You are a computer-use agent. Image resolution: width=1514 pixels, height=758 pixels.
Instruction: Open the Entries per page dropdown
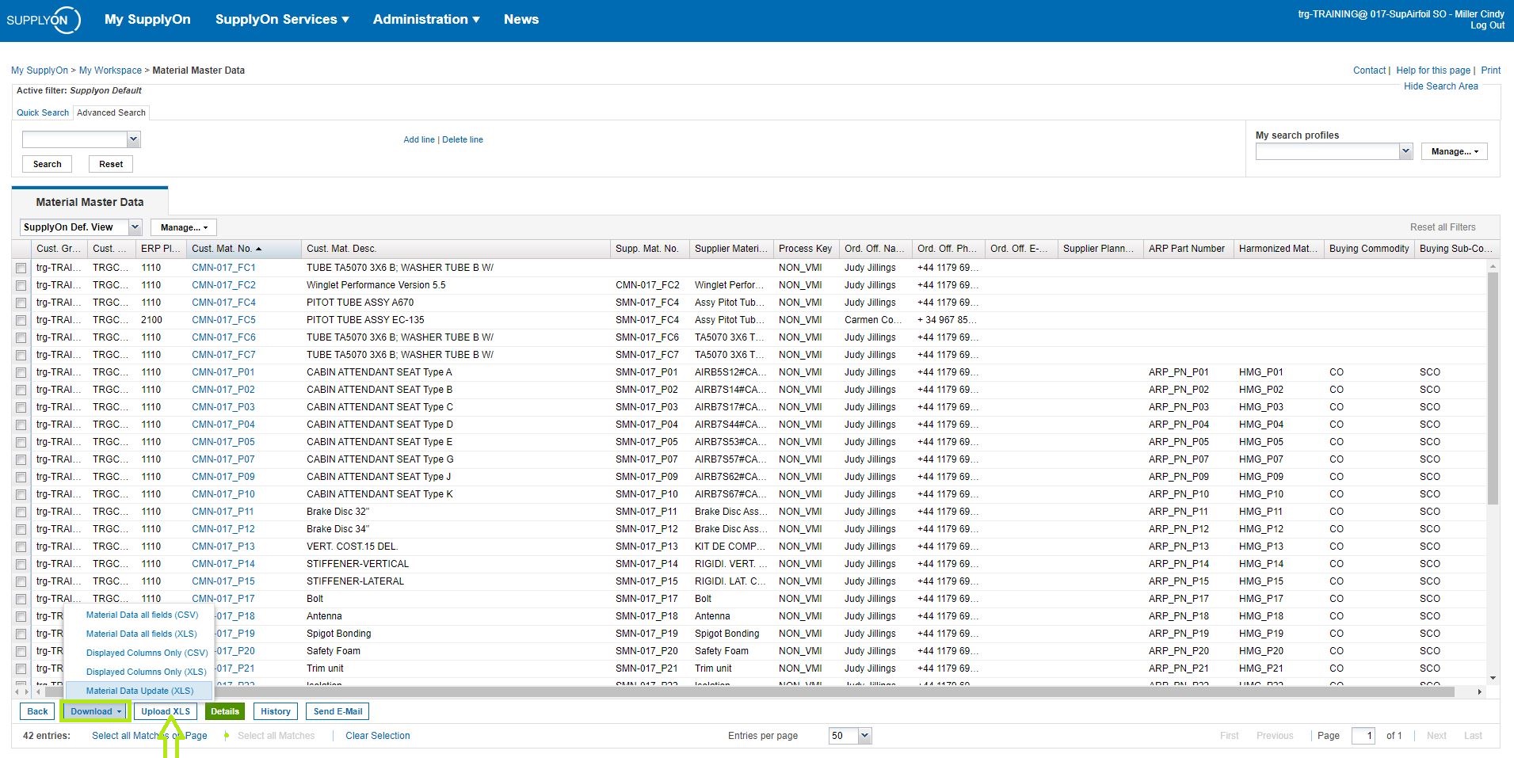point(864,736)
